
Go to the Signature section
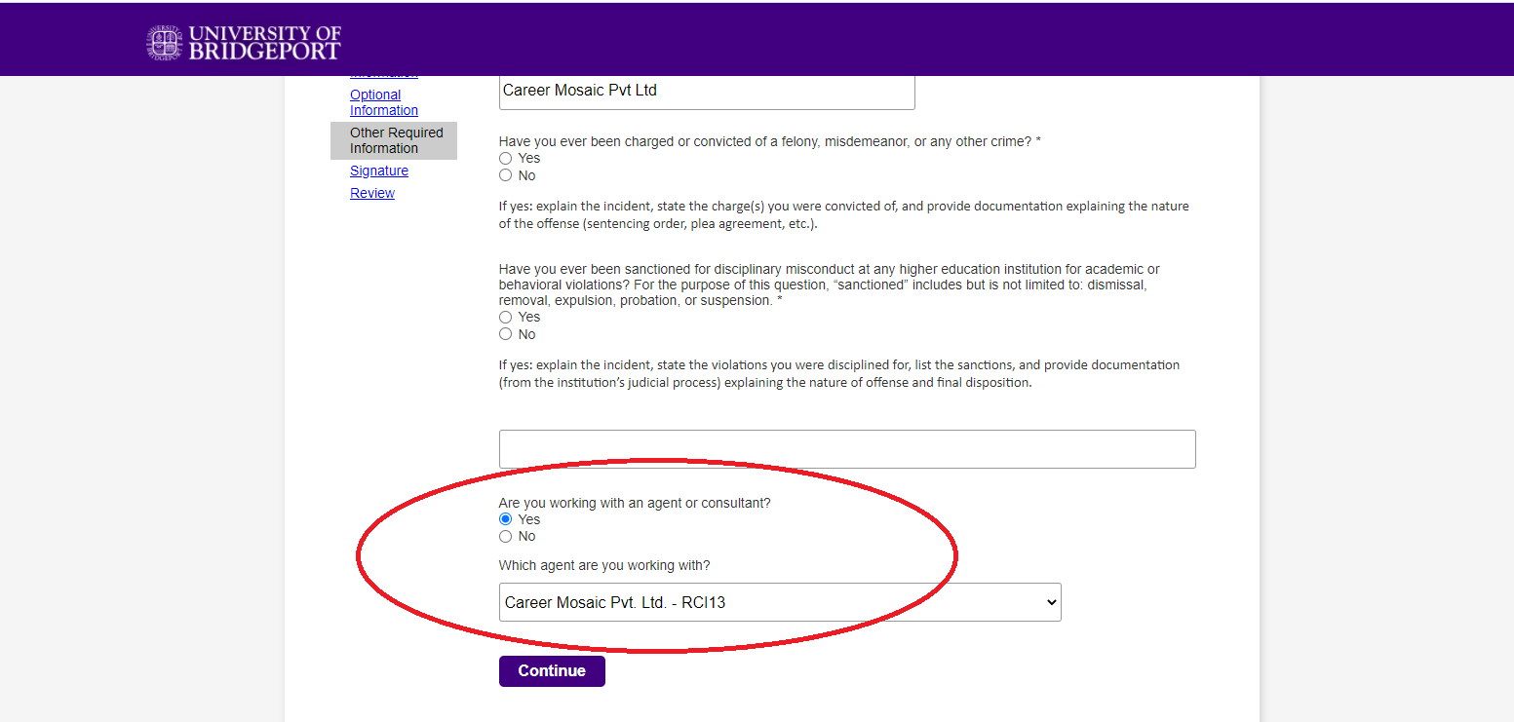point(379,171)
